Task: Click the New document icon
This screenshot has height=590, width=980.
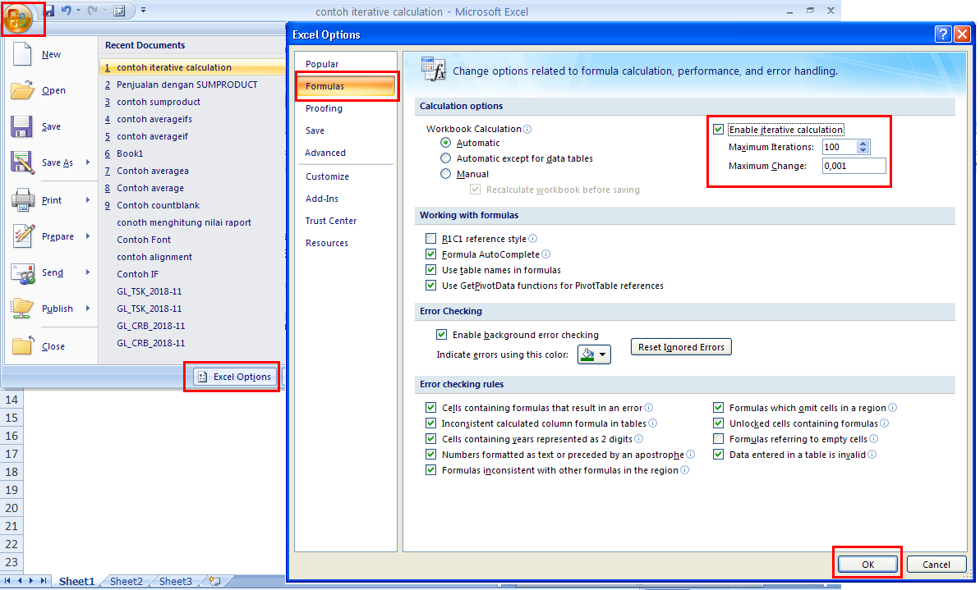Action: coord(22,54)
